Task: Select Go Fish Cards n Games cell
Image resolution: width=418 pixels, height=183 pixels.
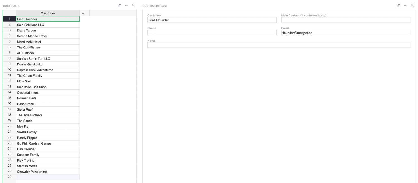Action: pyautogui.click(x=48, y=143)
